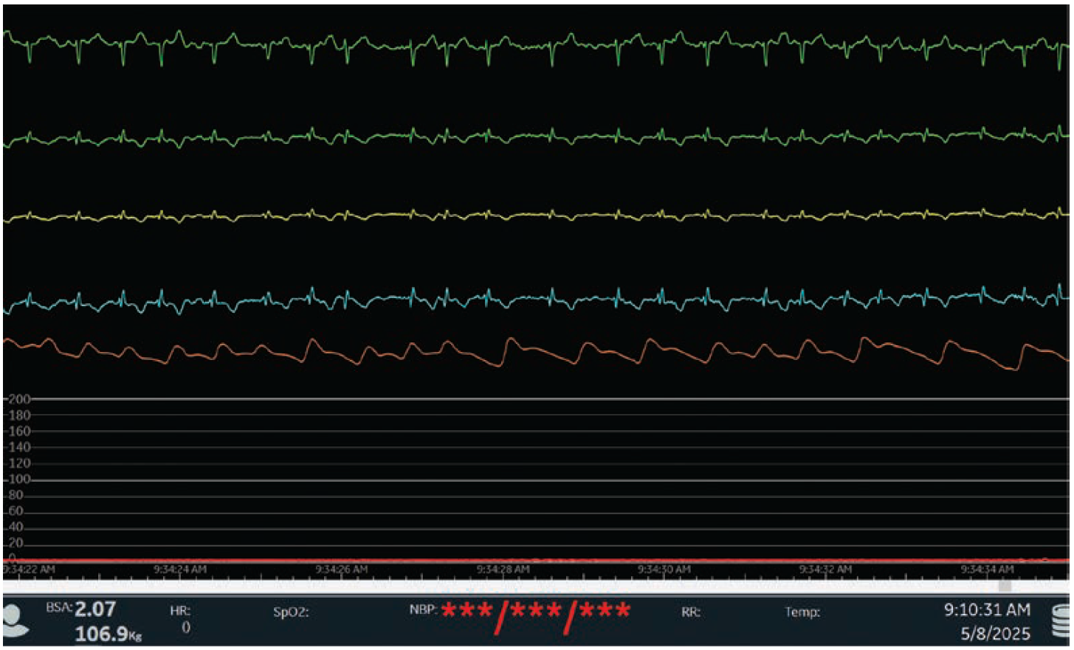Jump to 9:34:24 AM on timeline
Screen dimensions: 1074x650
point(180,570)
